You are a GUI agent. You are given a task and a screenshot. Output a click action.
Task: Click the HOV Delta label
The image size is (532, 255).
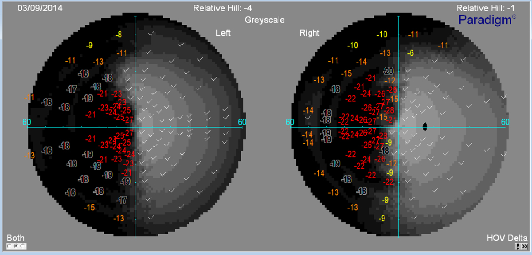[507, 237]
